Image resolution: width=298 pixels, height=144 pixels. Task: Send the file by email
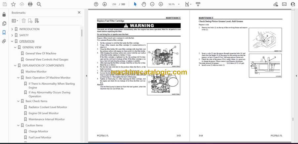tap(284, 4)
